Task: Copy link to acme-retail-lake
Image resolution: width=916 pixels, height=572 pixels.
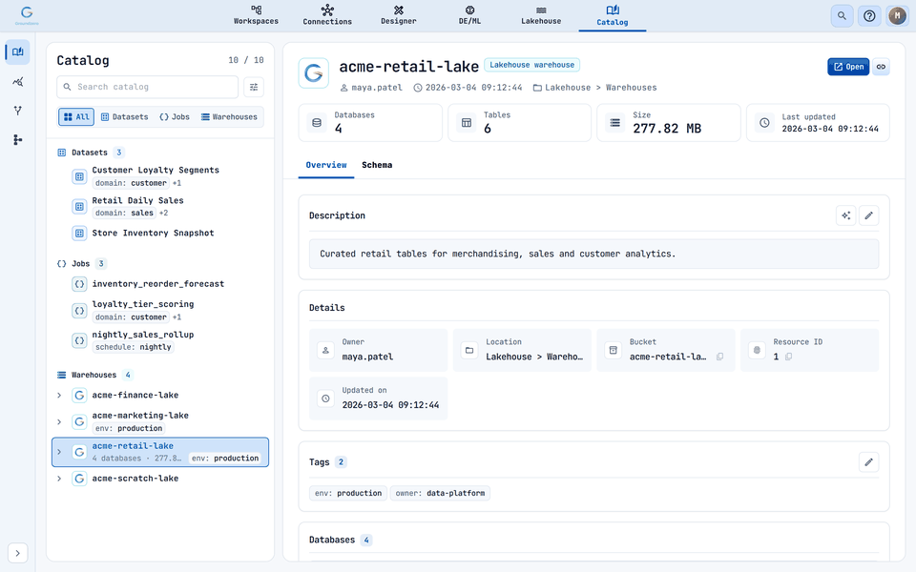Action: 881,67
